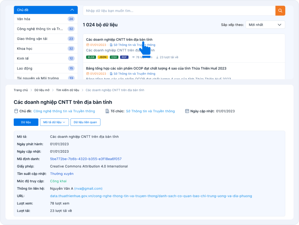
Task: Click the Thường xuyên frequency value
Action: pyautogui.click(x=62, y=174)
